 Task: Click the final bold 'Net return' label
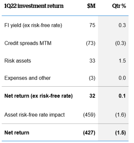[17, 133]
